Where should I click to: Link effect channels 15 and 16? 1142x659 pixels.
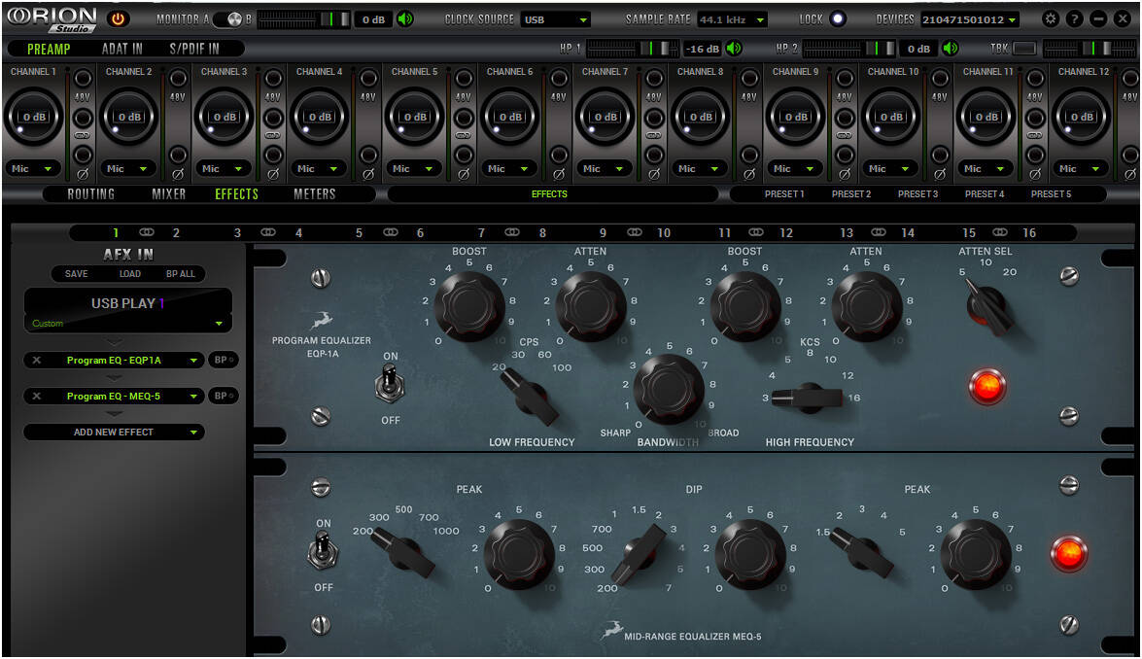1000,232
